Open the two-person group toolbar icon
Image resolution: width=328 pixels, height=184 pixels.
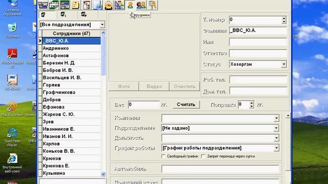(x=141, y=5)
